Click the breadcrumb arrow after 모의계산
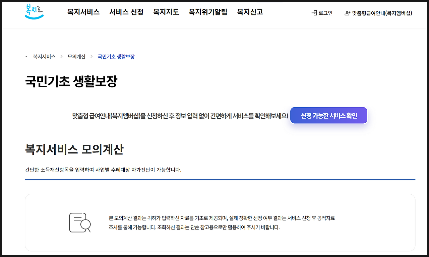Screen dimensions: 429x257 (91, 57)
